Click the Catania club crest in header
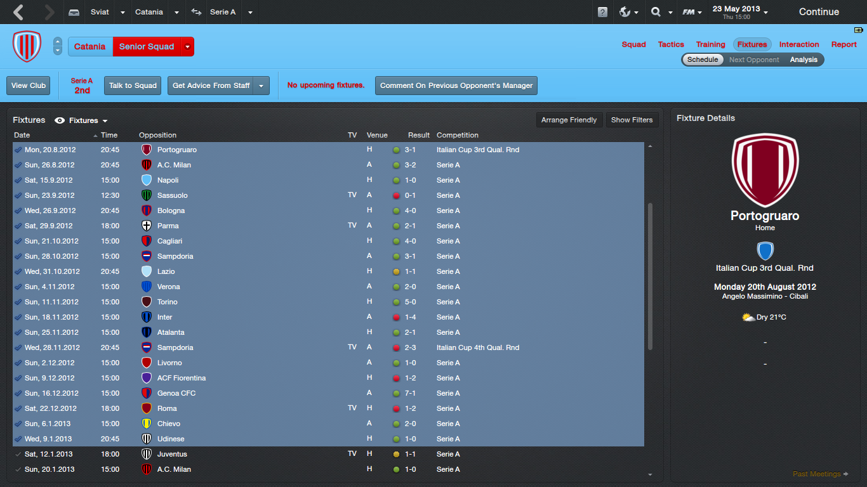867x487 pixels. [x=27, y=46]
